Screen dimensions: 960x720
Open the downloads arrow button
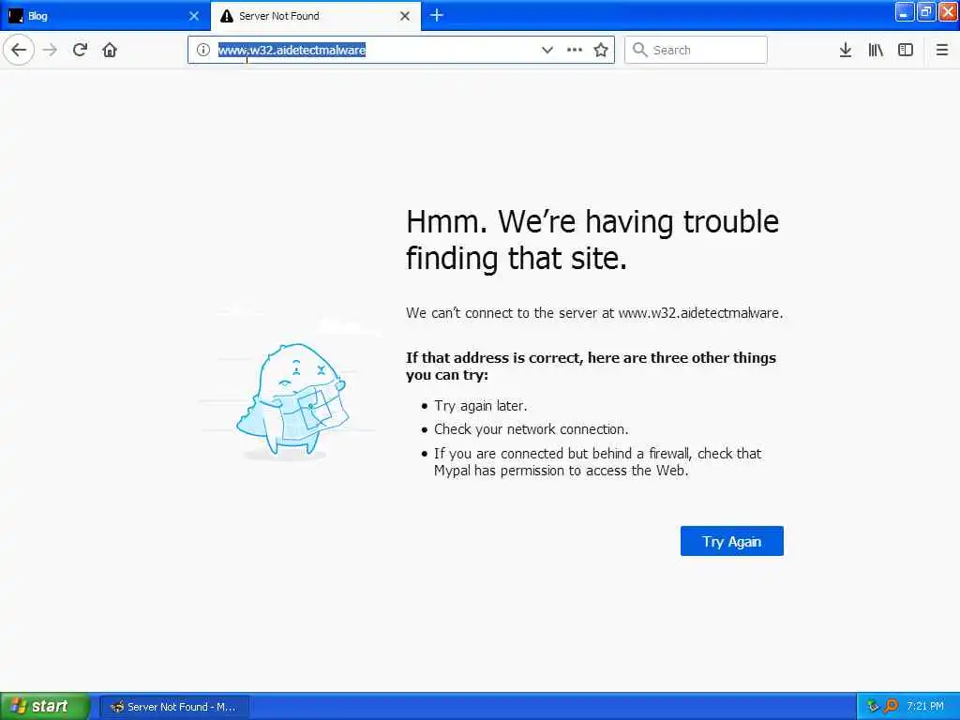[x=846, y=50]
